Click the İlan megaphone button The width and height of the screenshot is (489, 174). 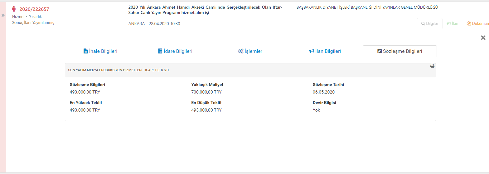(x=452, y=23)
